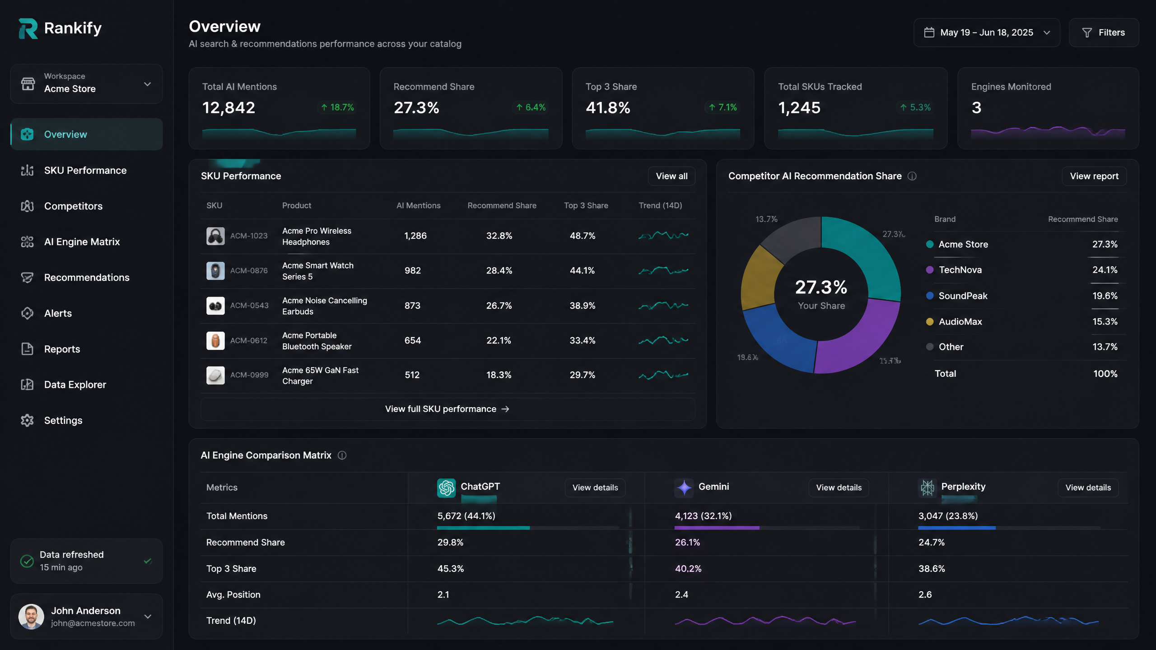
Task: Click the Top 3 Share 41.8% card
Action: (663, 108)
